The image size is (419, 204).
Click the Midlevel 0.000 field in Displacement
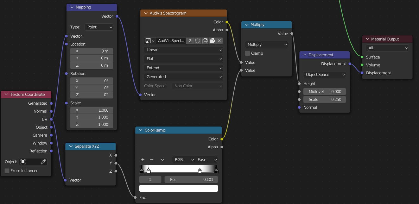[325, 92]
